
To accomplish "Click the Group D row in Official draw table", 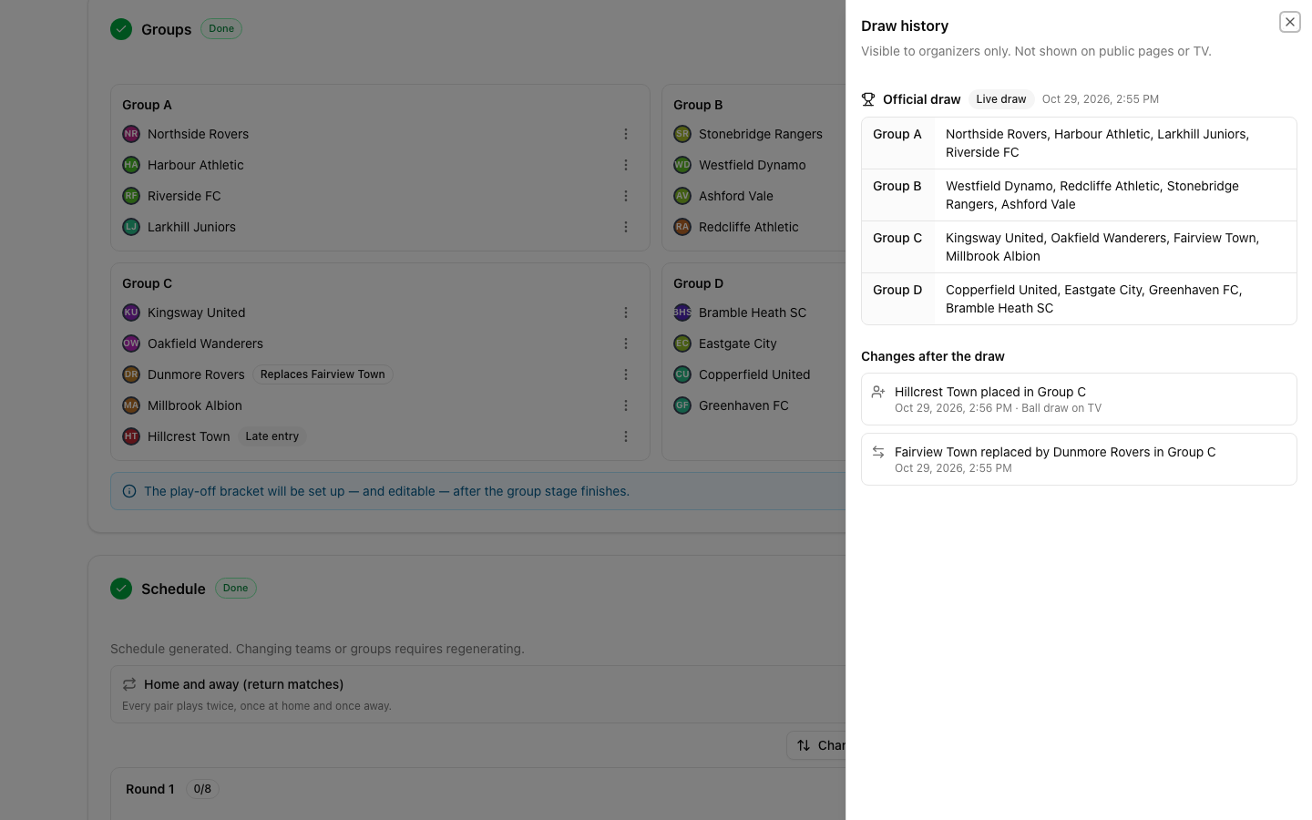I will coord(1079,299).
